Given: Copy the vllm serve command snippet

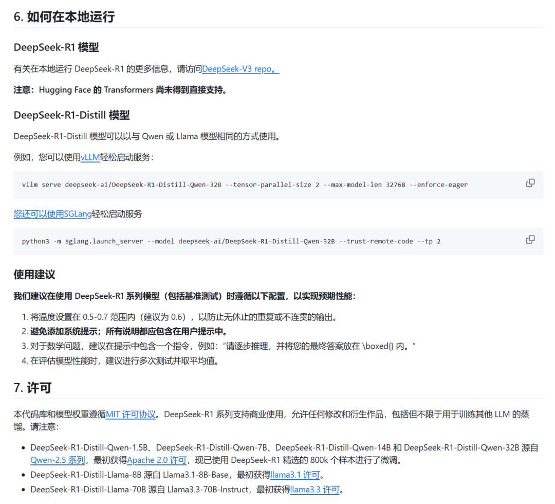Looking at the screenshot, I should [530, 183].
